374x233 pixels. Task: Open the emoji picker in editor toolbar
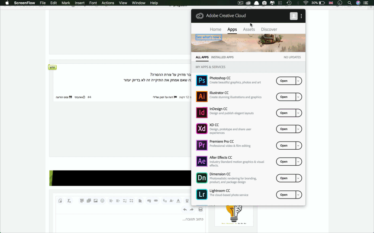click(x=102, y=201)
